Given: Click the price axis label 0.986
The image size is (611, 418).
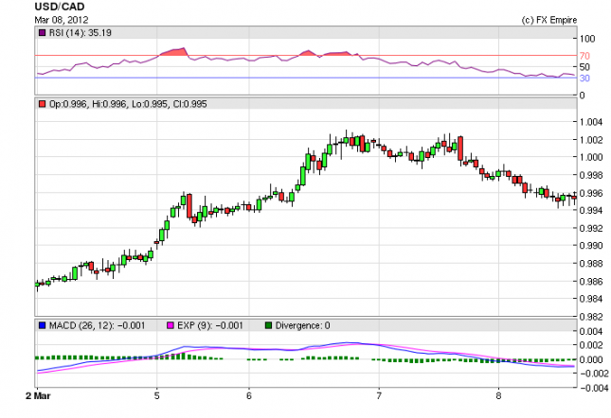Looking at the screenshot, I should [x=591, y=281].
